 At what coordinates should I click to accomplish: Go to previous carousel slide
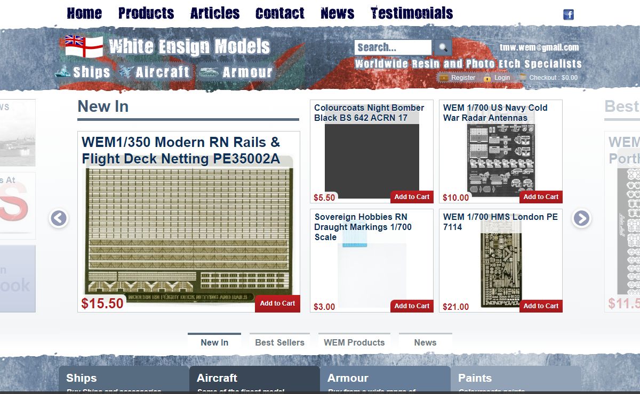click(x=59, y=218)
